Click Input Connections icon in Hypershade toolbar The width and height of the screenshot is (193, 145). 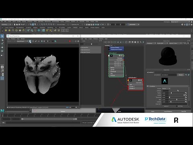106,42
